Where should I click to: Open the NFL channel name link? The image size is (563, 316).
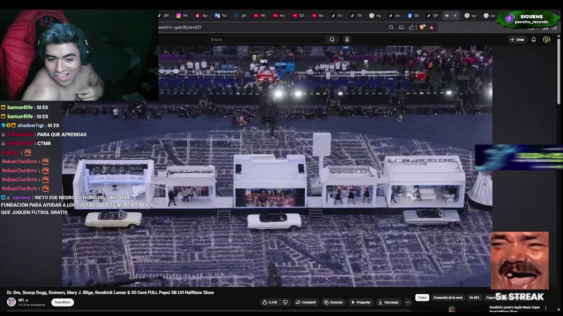21,300
